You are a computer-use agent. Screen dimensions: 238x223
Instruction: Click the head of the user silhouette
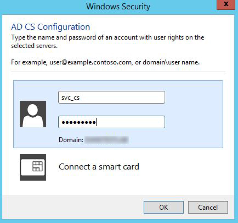tap(33, 110)
